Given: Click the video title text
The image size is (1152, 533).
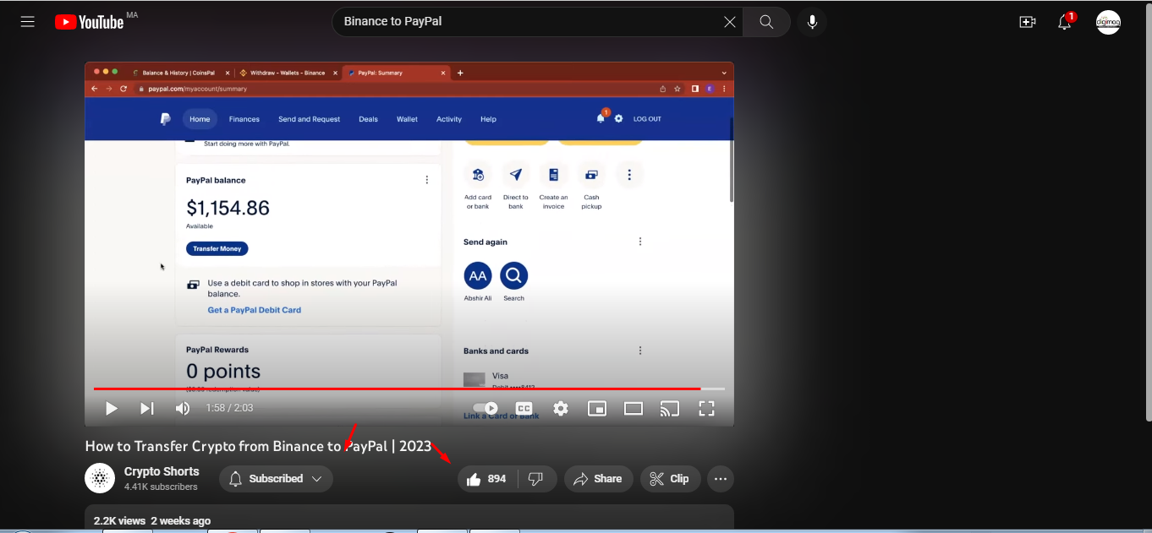Looking at the screenshot, I should pos(258,446).
